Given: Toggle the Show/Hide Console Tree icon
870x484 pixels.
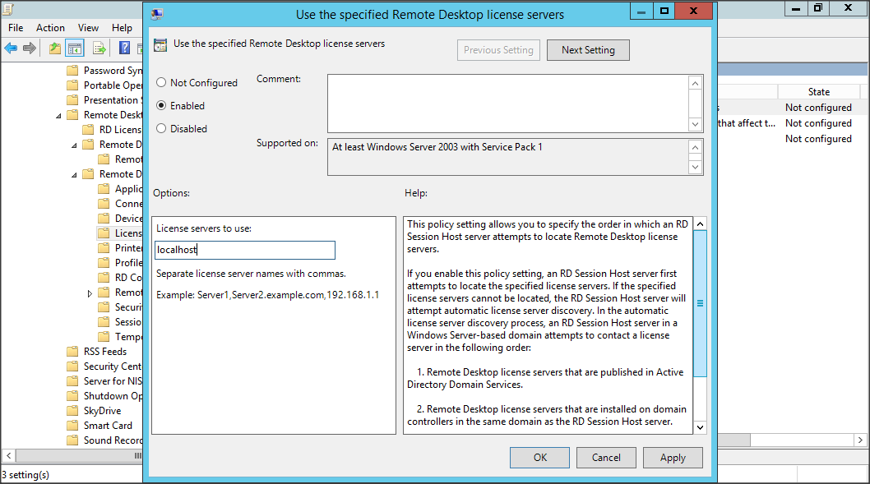Looking at the screenshot, I should pos(75,48).
